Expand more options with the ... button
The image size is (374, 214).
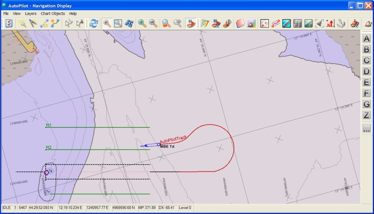(x=367, y=129)
